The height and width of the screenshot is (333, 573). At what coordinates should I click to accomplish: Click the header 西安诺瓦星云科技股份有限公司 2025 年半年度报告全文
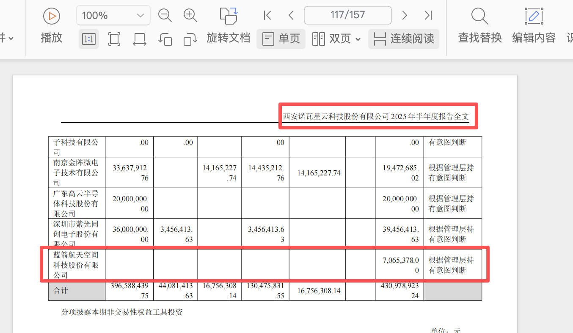(376, 117)
